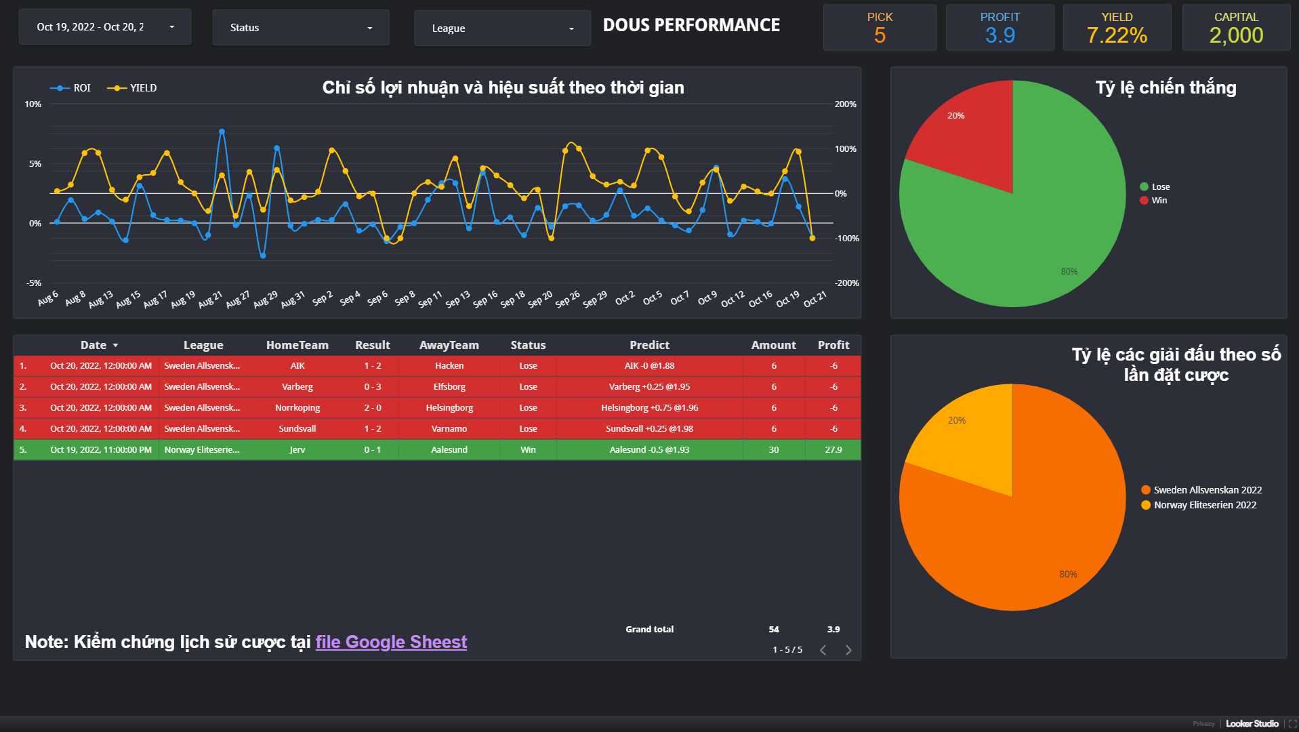Click the Win legend red dot

(x=1144, y=201)
